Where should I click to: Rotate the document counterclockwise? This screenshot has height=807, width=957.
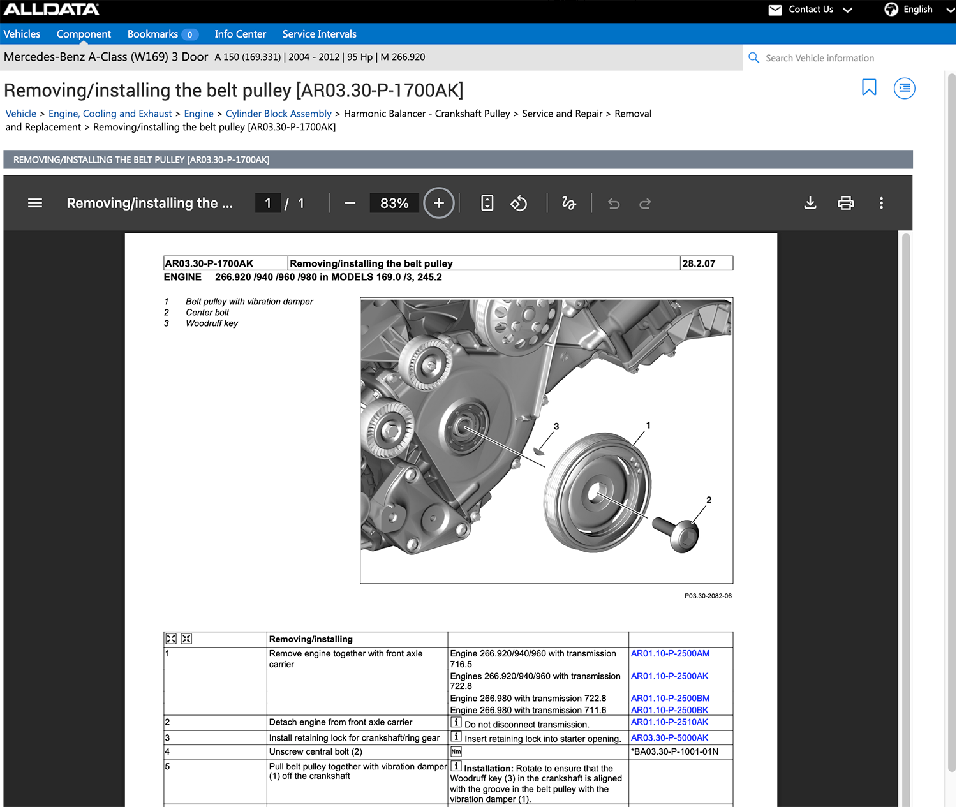(x=519, y=203)
